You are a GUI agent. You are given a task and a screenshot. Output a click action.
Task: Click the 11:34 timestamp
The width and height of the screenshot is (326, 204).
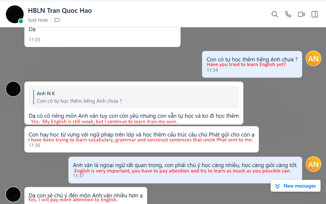click(212, 70)
